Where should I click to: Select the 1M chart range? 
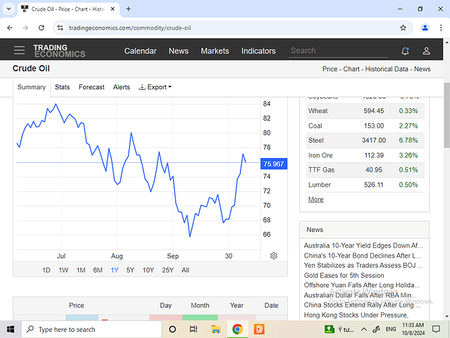[x=81, y=270]
